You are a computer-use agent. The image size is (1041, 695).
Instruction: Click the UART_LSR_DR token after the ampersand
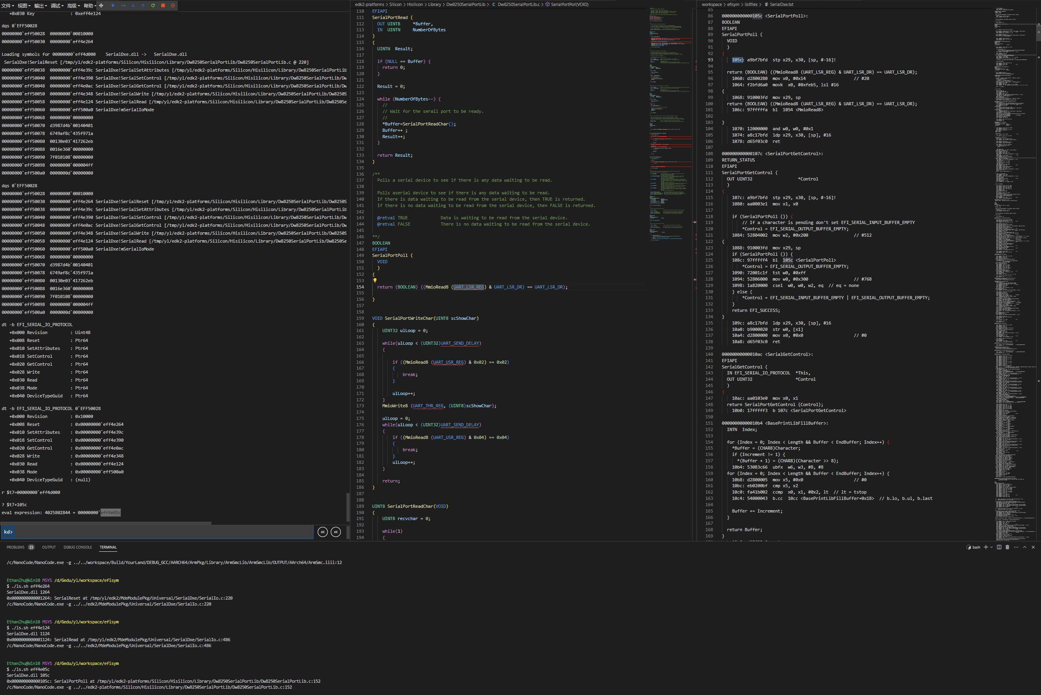[x=509, y=287]
